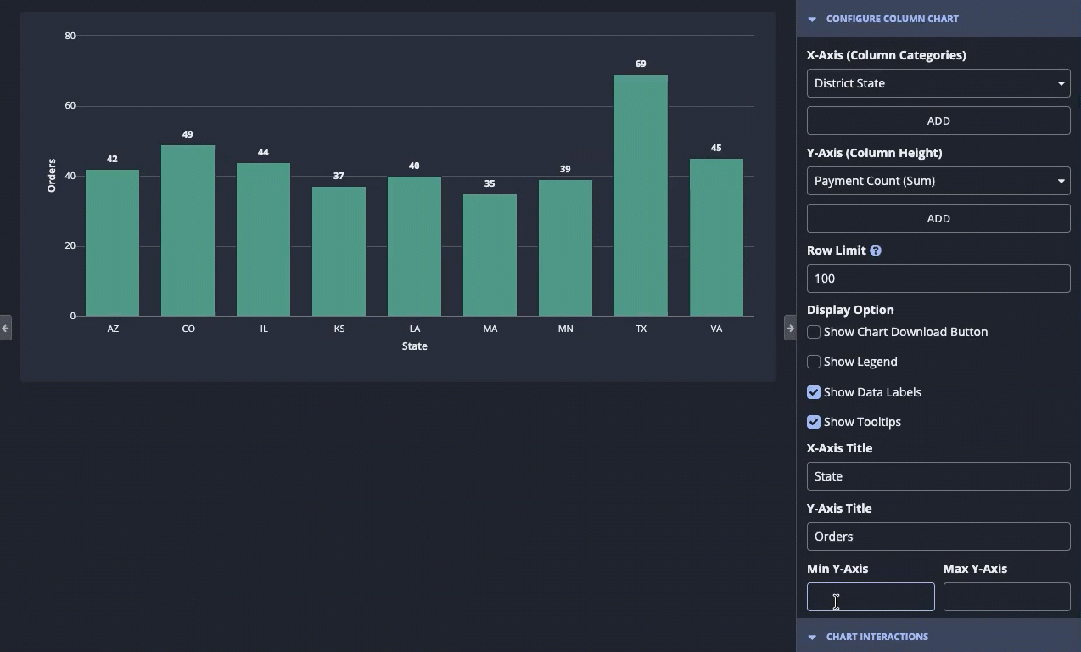
Task: Click the data label 49 above CO
Action: pos(188,134)
